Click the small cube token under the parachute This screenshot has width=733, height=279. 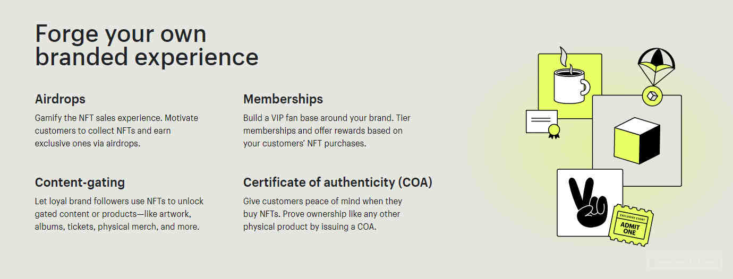point(651,96)
